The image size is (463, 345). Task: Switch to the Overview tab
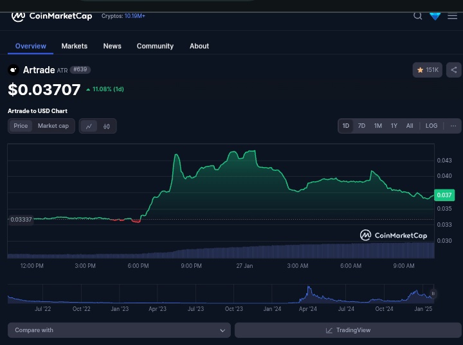31,46
